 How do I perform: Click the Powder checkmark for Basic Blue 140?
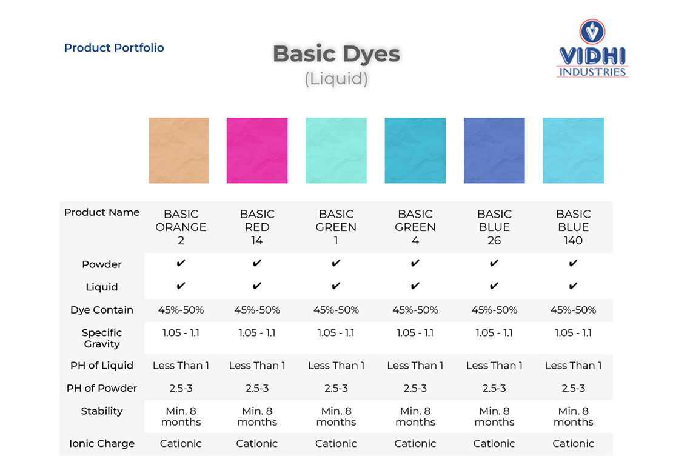point(573,263)
